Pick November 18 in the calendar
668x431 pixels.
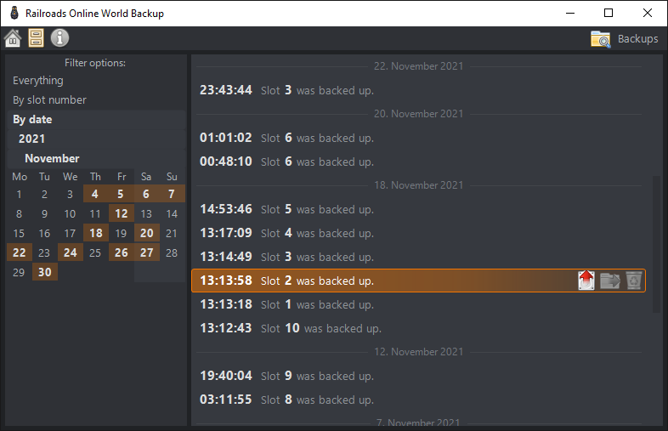point(96,233)
